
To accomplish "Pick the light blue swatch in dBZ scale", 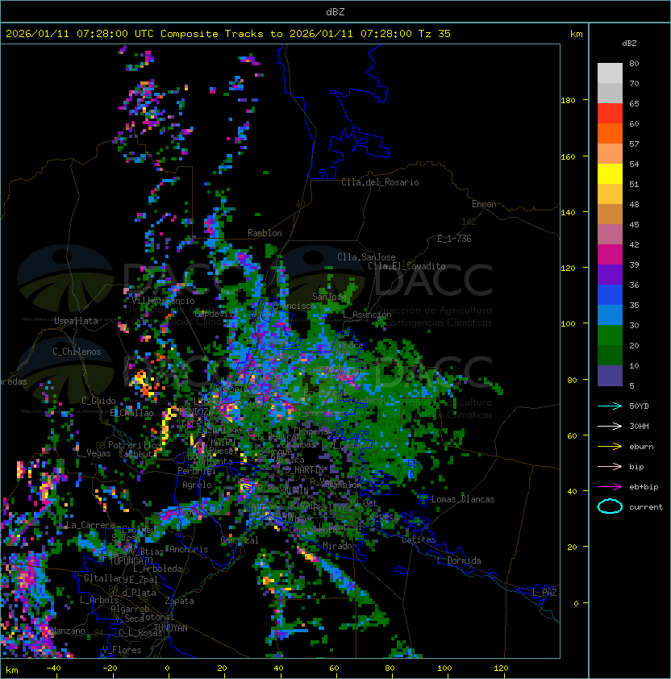I will (610, 315).
